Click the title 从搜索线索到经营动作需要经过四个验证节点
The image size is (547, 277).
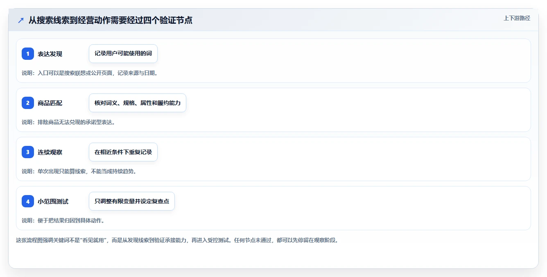coord(111,20)
